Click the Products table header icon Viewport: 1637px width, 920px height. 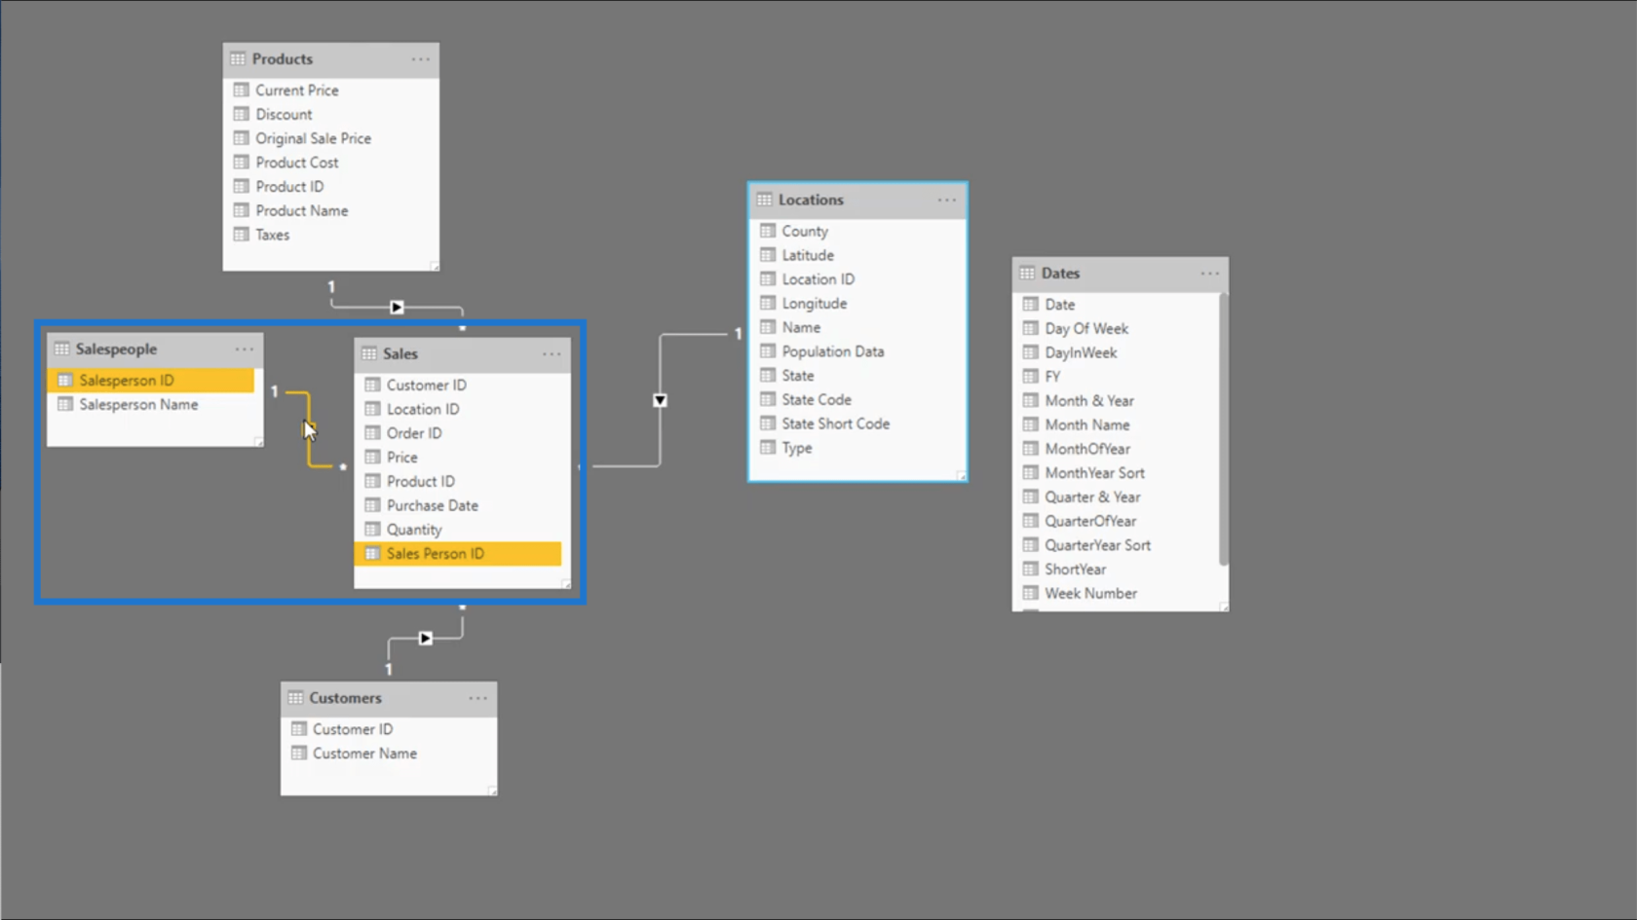pyautogui.click(x=238, y=59)
